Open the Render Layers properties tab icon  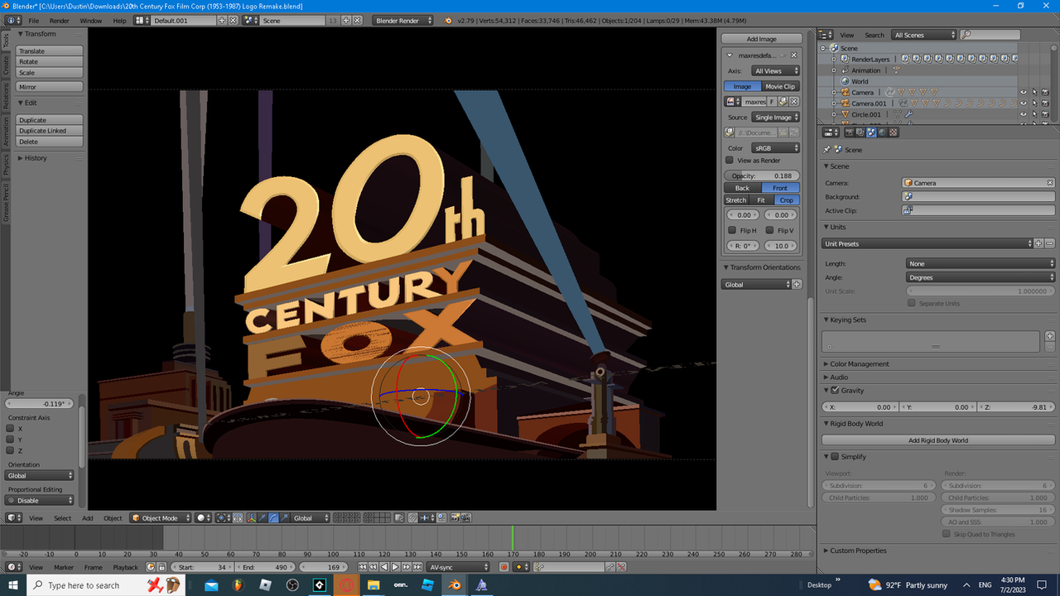[860, 132]
